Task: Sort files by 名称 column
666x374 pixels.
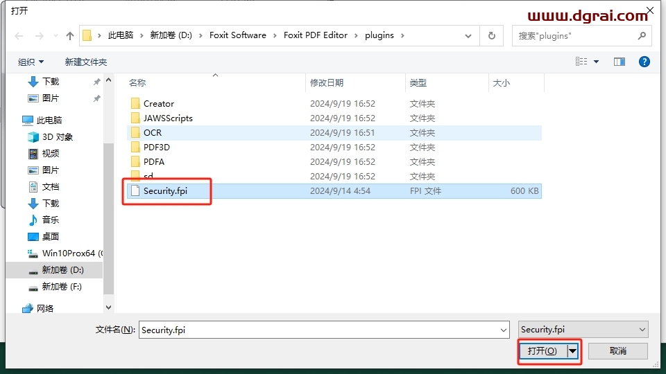Action: (137, 82)
